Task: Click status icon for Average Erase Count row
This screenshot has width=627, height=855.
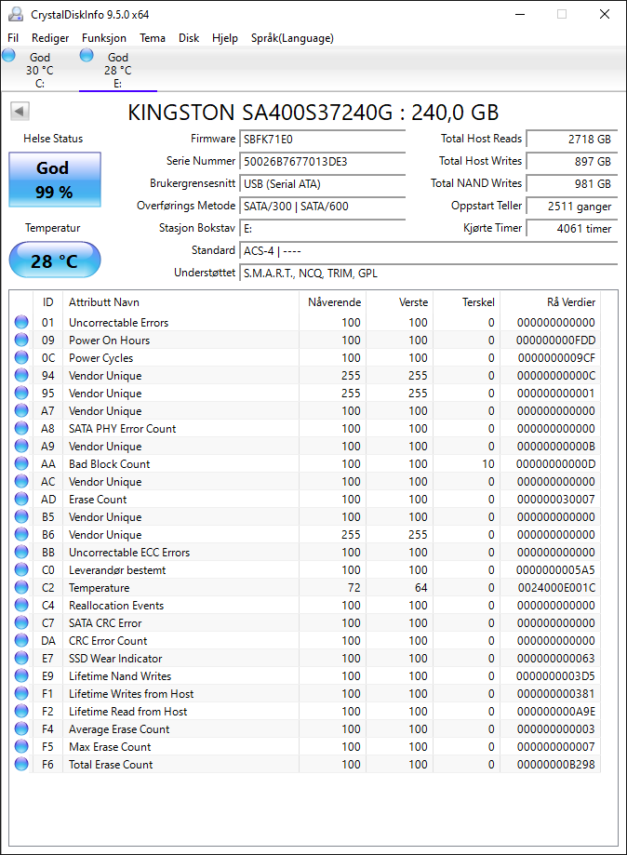Action: 21,728
